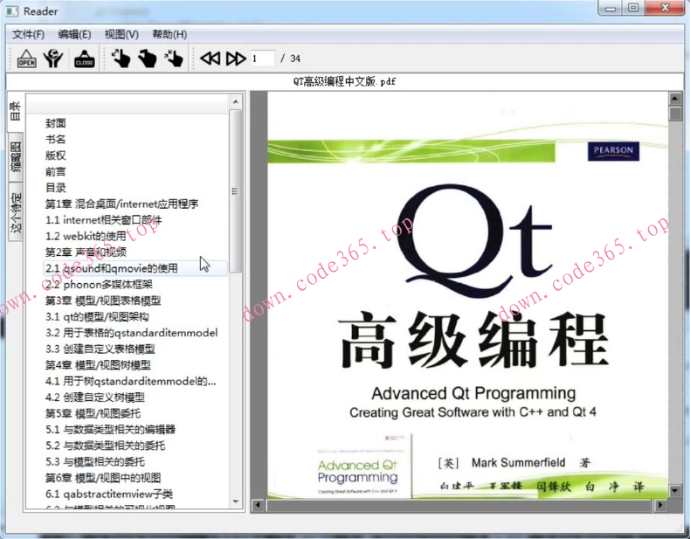Click document horizontal scroll-right arrow
The image size is (690, 539).
(x=659, y=505)
